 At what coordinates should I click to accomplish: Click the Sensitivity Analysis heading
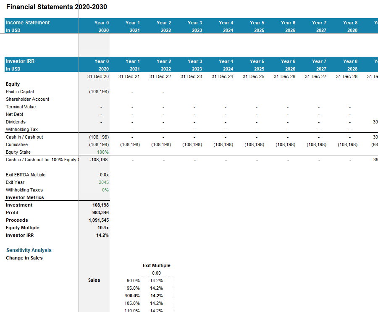click(29, 250)
